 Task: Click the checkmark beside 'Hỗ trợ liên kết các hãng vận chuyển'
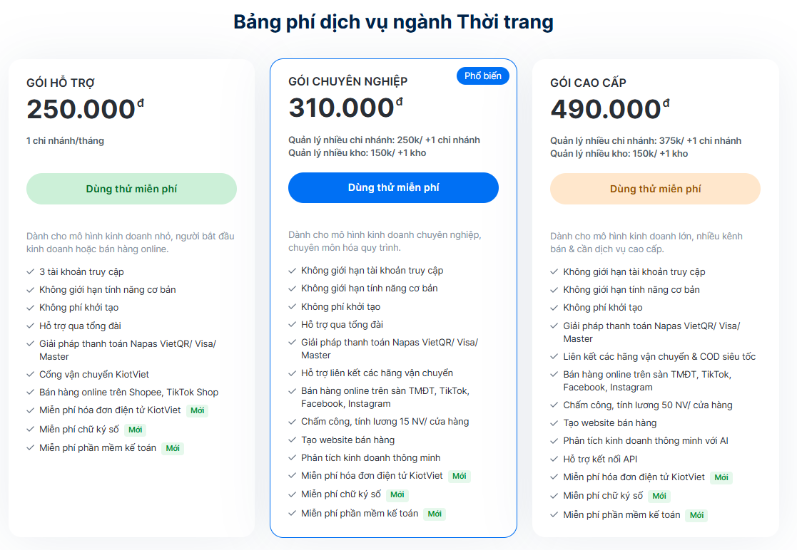[x=291, y=373]
